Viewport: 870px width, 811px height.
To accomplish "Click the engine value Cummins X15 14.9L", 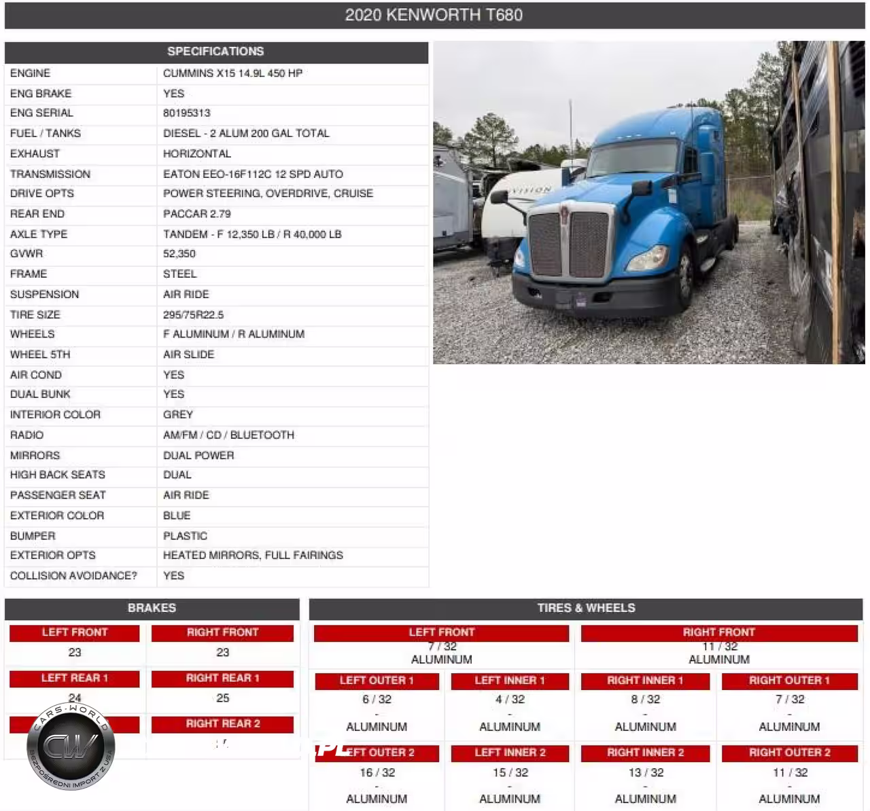I will coord(232,73).
